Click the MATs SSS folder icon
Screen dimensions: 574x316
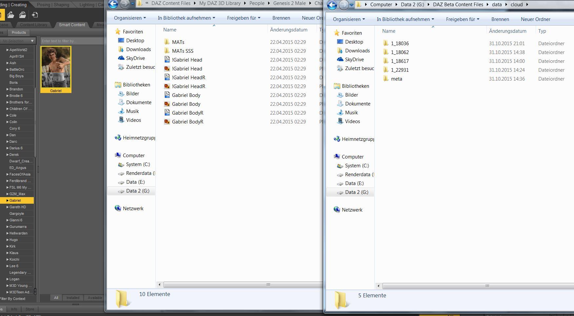(167, 51)
